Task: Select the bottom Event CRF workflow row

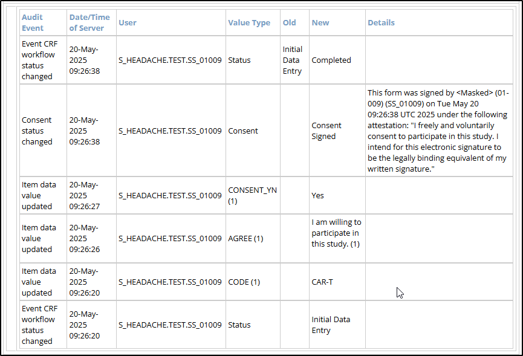Action: (x=39, y=325)
